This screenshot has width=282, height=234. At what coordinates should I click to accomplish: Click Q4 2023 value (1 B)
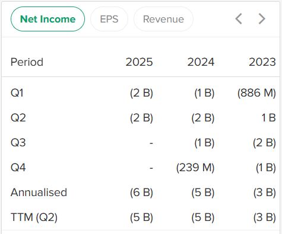(266, 168)
